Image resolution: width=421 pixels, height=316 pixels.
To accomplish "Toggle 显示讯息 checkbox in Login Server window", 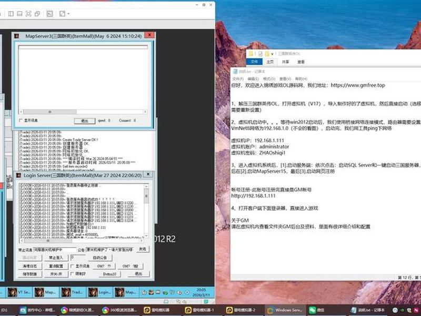I will [72, 266].
